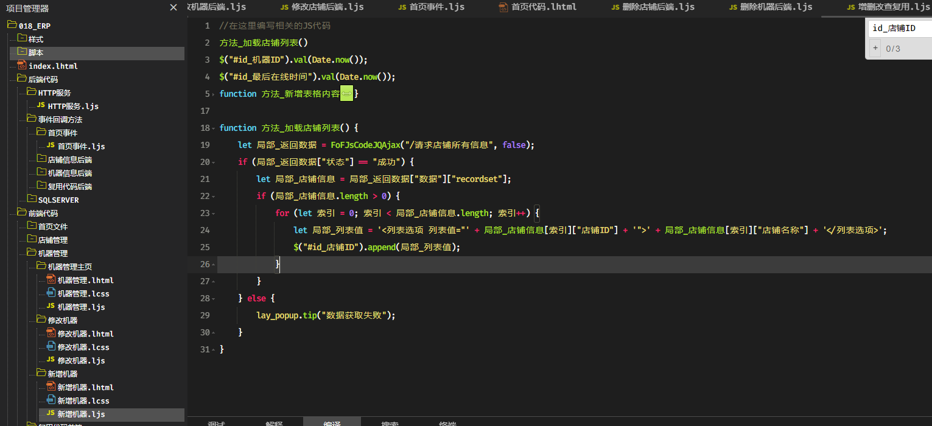The image size is (932, 426).
Task: Click the folder icon beside 店铺信息后端
Action: click(41, 159)
